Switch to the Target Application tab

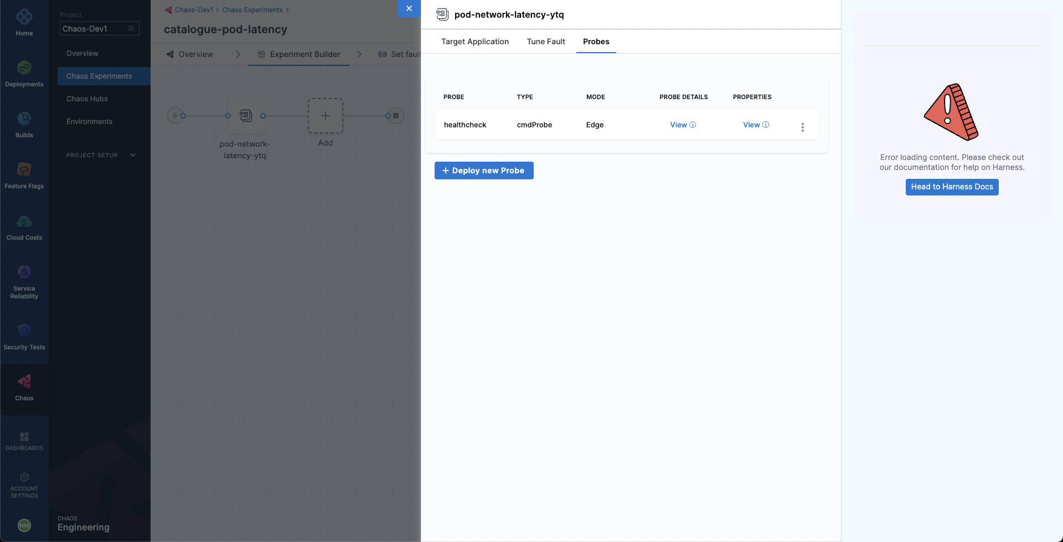point(475,42)
